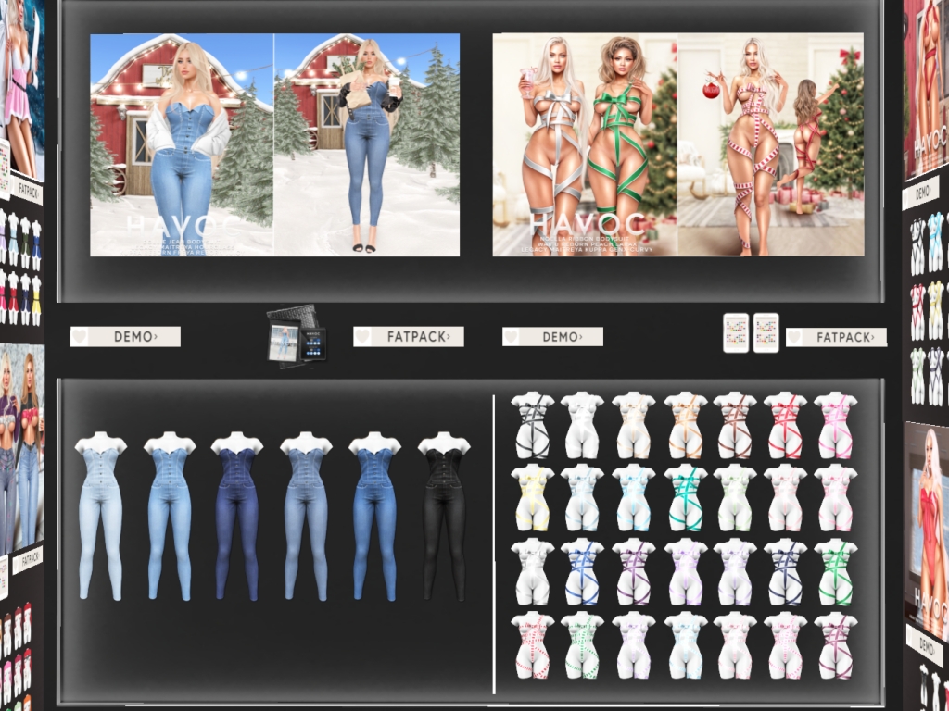Select the royal blue ribbon bodysuit mannequin

582,570
